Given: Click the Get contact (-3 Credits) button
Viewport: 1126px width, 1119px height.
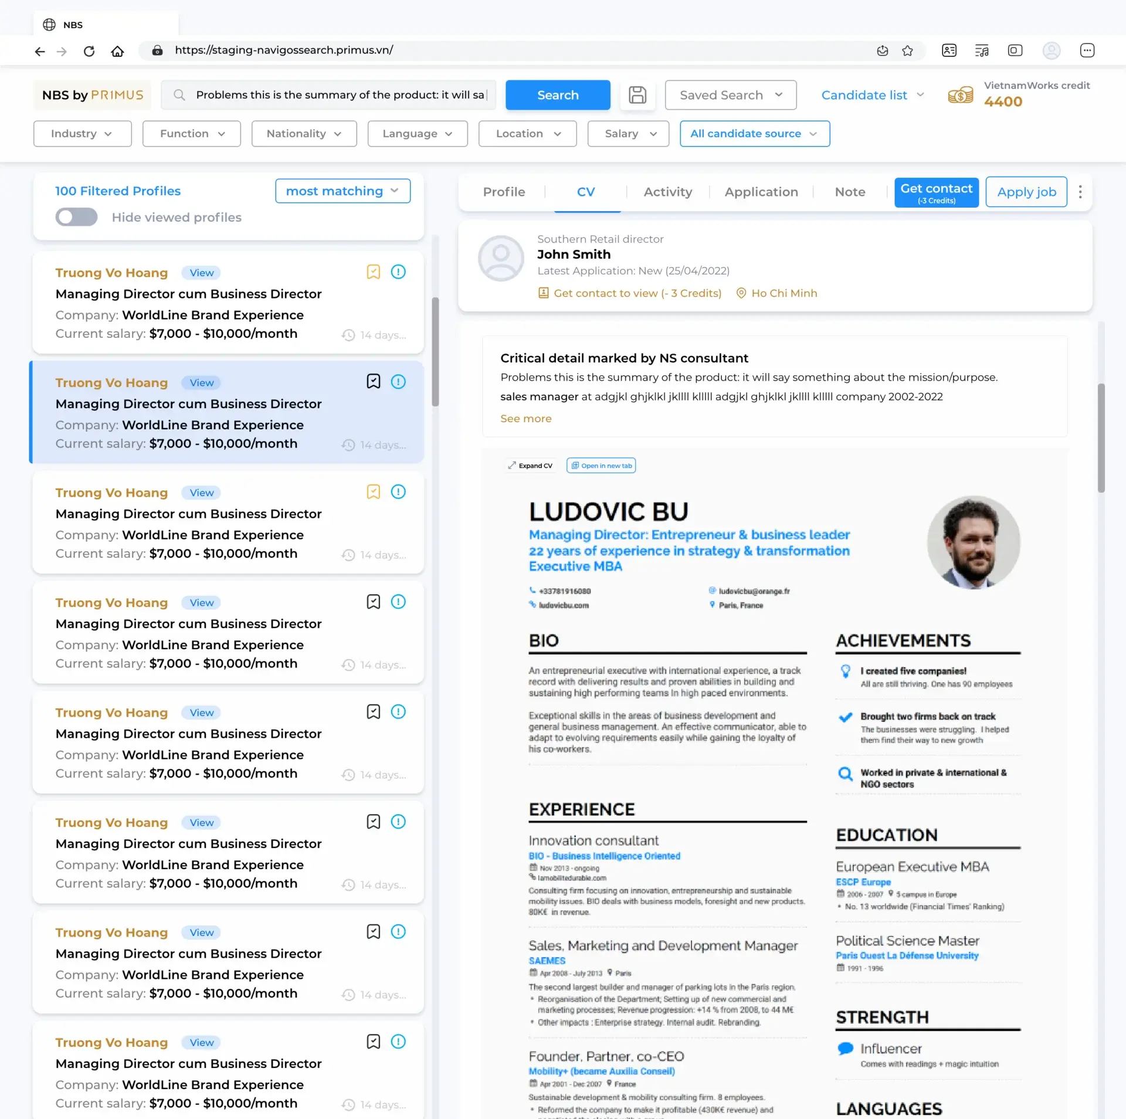Looking at the screenshot, I should click(937, 192).
